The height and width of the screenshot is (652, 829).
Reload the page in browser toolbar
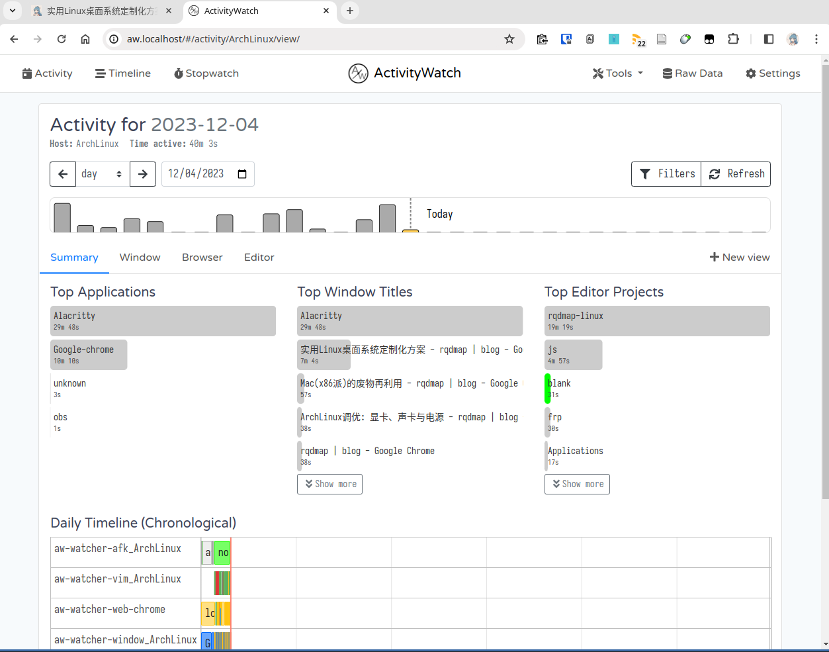(x=62, y=39)
